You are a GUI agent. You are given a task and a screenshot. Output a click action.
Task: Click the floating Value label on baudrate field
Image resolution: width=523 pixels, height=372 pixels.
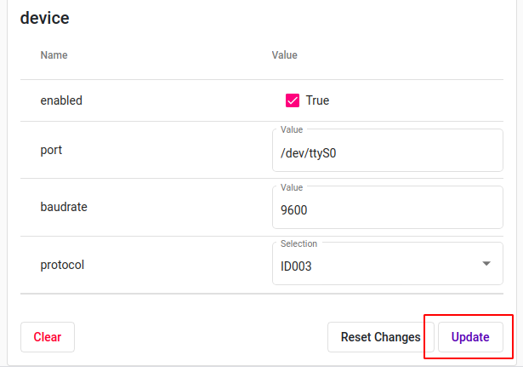[x=292, y=187]
